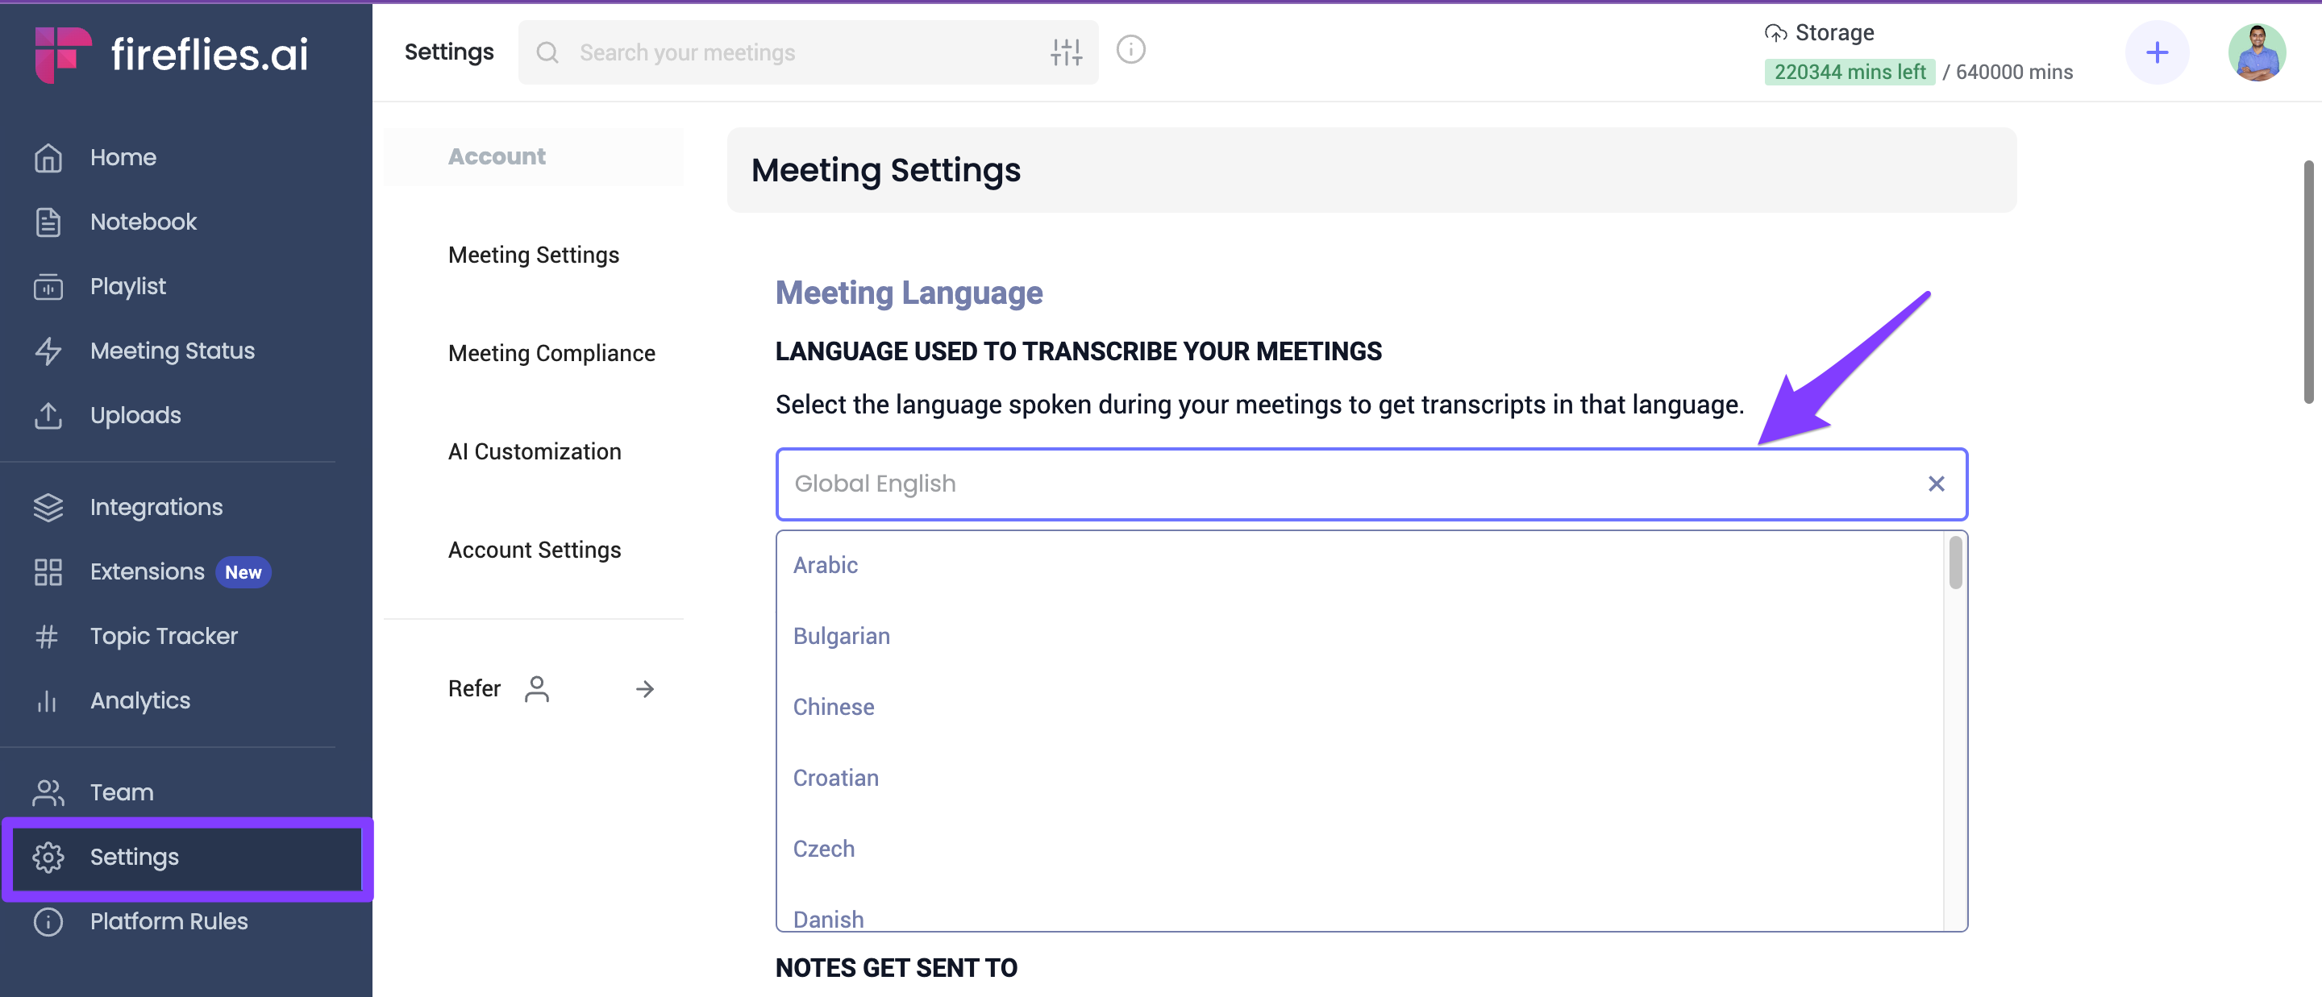Click the fireflies.ai logo
The height and width of the screenshot is (997, 2322).
pos(171,54)
